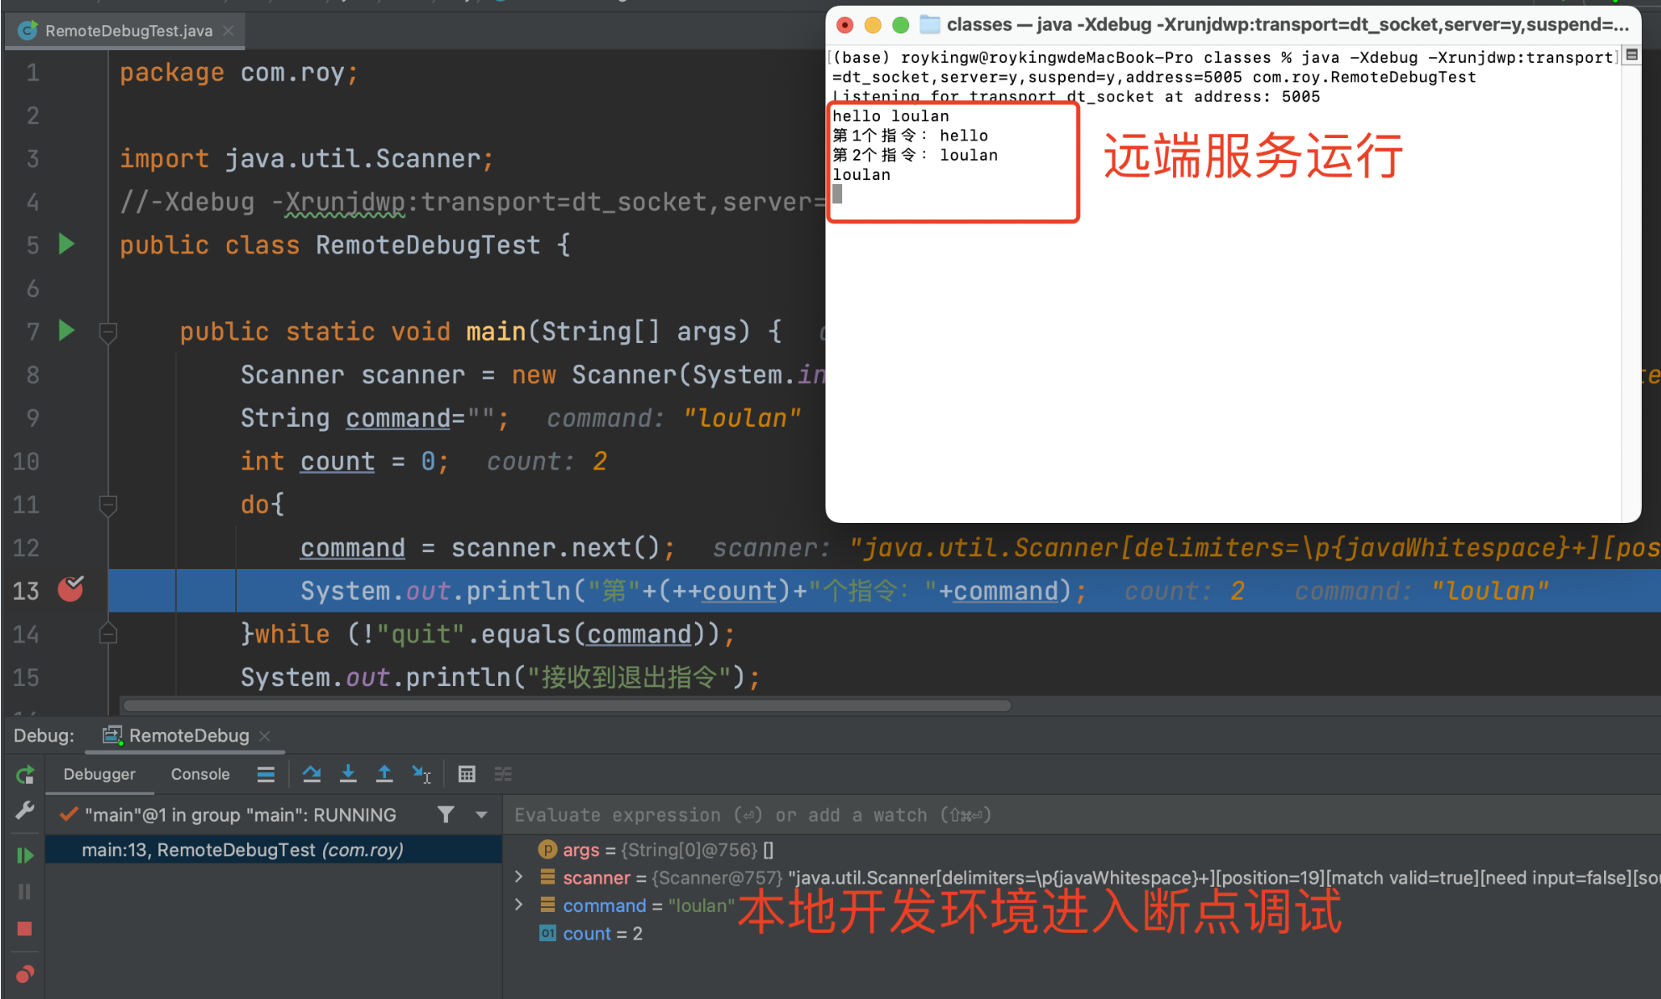Collapse the main method fold marker at line 7
This screenshot has height=999, width=1661.
[108, 333]
